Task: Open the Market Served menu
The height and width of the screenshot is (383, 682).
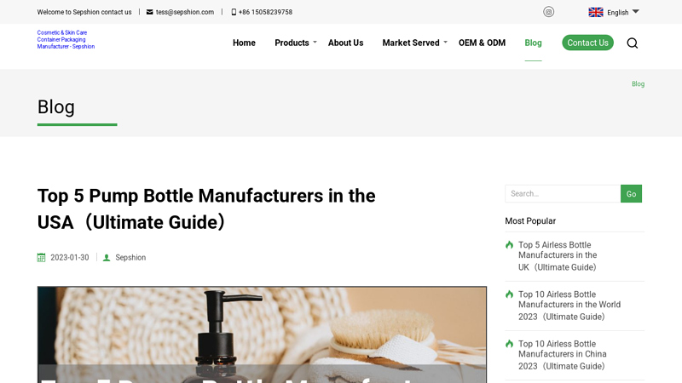Action: point(411,43)
